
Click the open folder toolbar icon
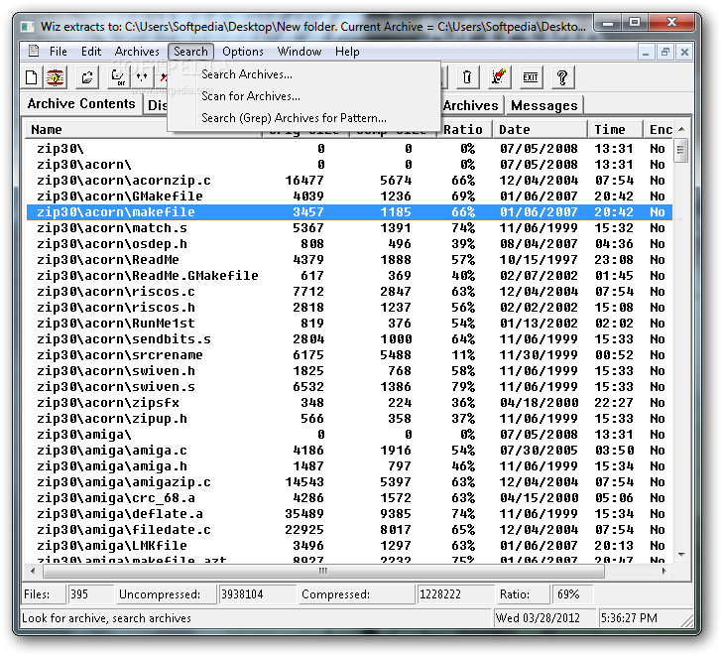[x=87, y=77]
